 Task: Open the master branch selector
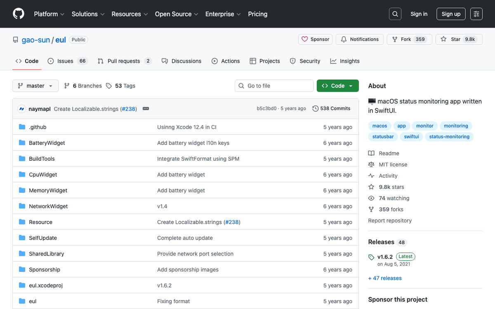point(35,86)
